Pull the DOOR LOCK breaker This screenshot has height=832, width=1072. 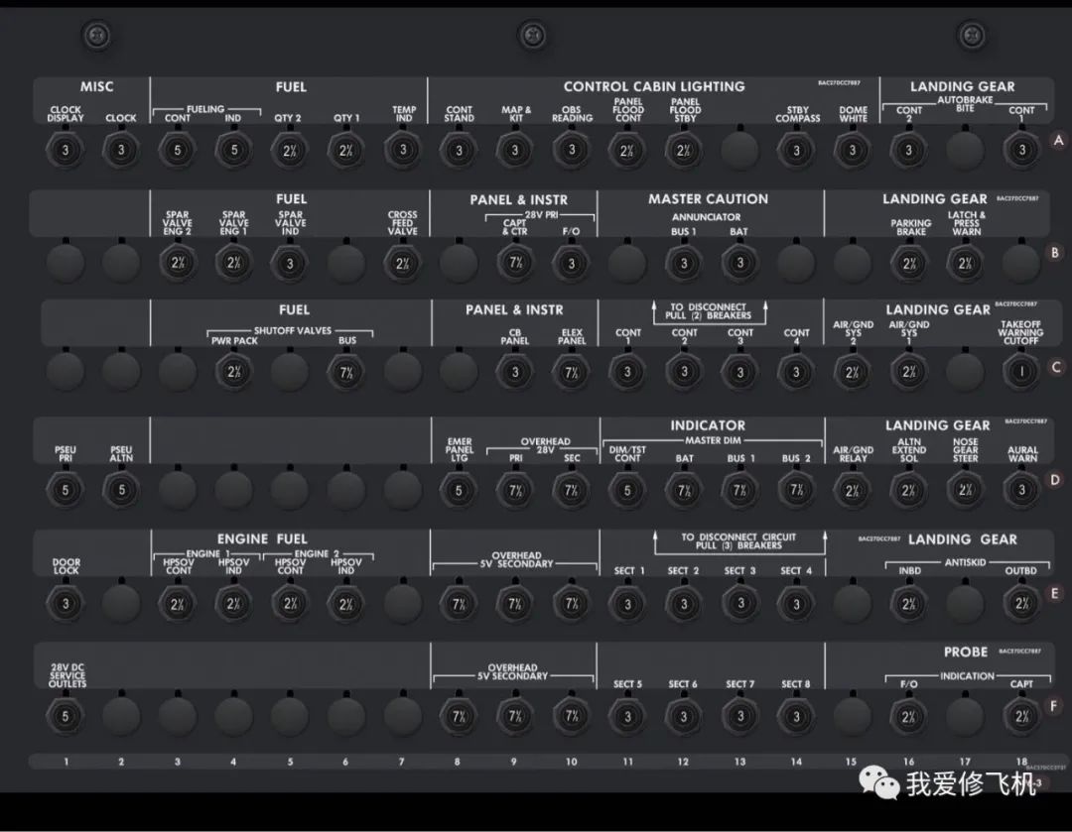66,603
